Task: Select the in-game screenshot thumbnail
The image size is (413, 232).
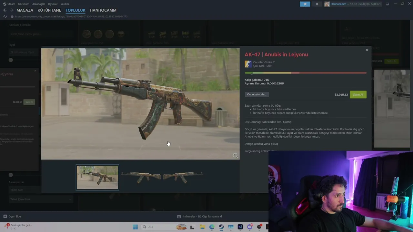Action: pos(97,177)
